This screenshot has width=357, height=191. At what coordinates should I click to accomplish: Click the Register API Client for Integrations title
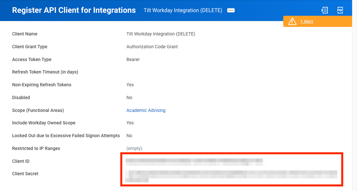click(x=74, y=10)
